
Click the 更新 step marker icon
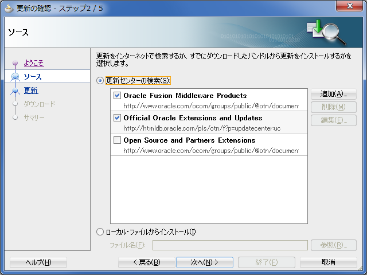(x=15, y=91)
